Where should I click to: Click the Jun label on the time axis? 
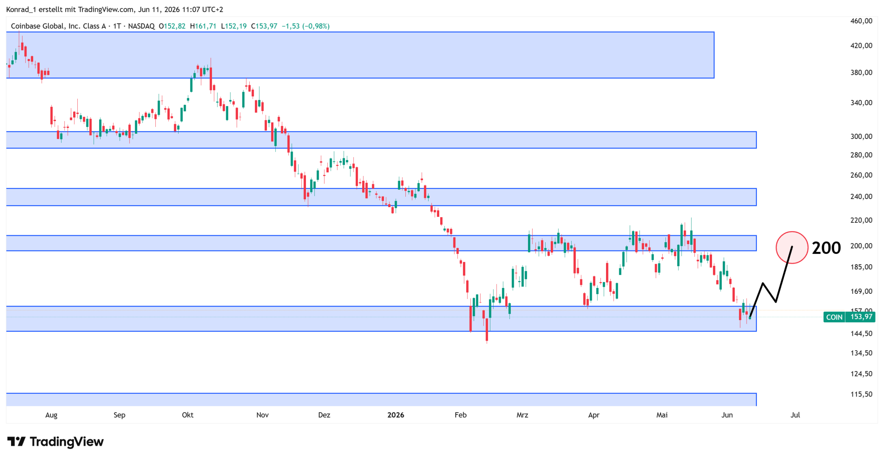[x=727, y=415]
